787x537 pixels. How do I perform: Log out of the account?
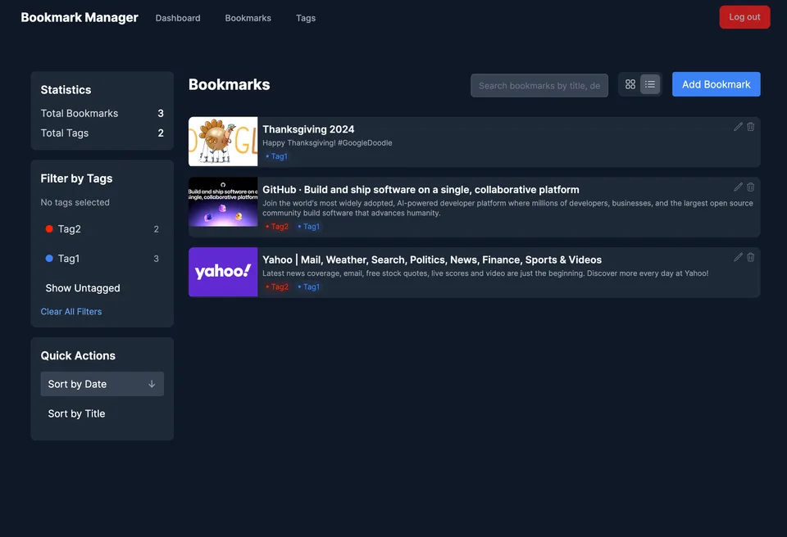(744, 17)
